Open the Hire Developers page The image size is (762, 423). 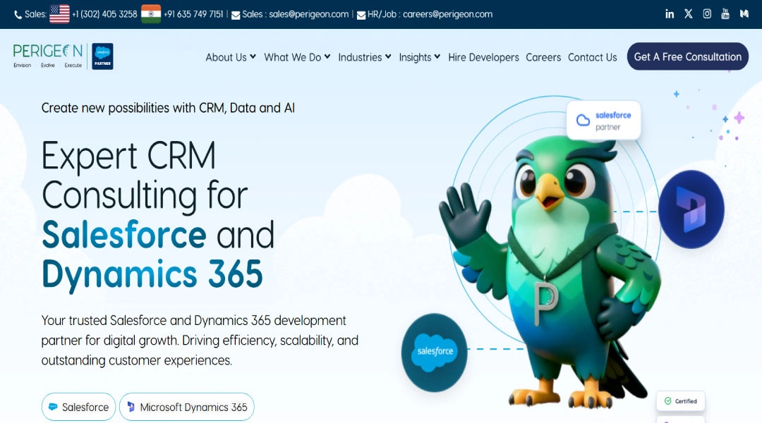click(x=483, y=57)
